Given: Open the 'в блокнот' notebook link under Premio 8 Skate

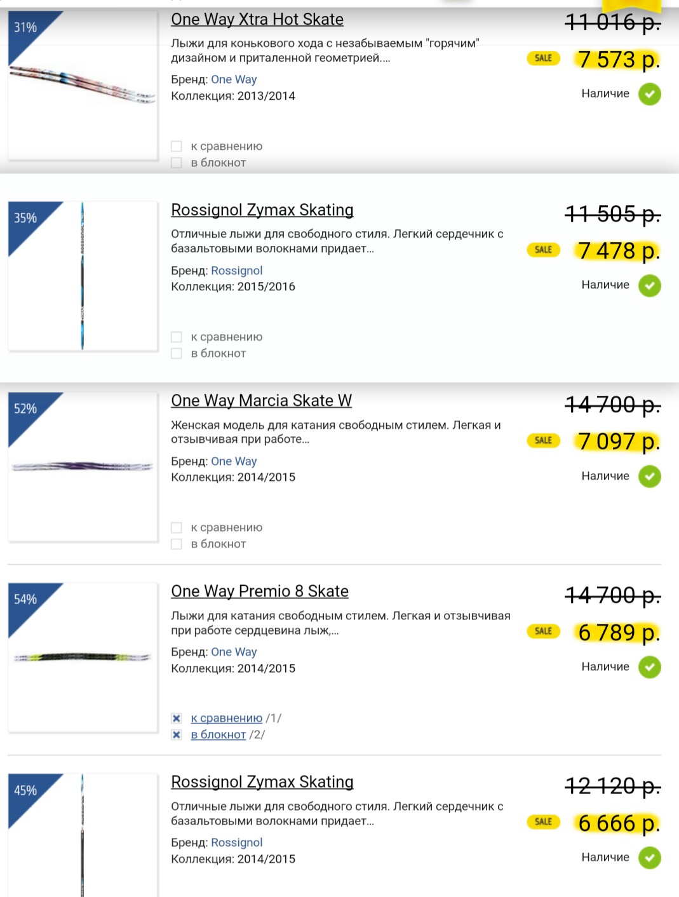Looking at the screenshot, I should (x=218, y=734).
